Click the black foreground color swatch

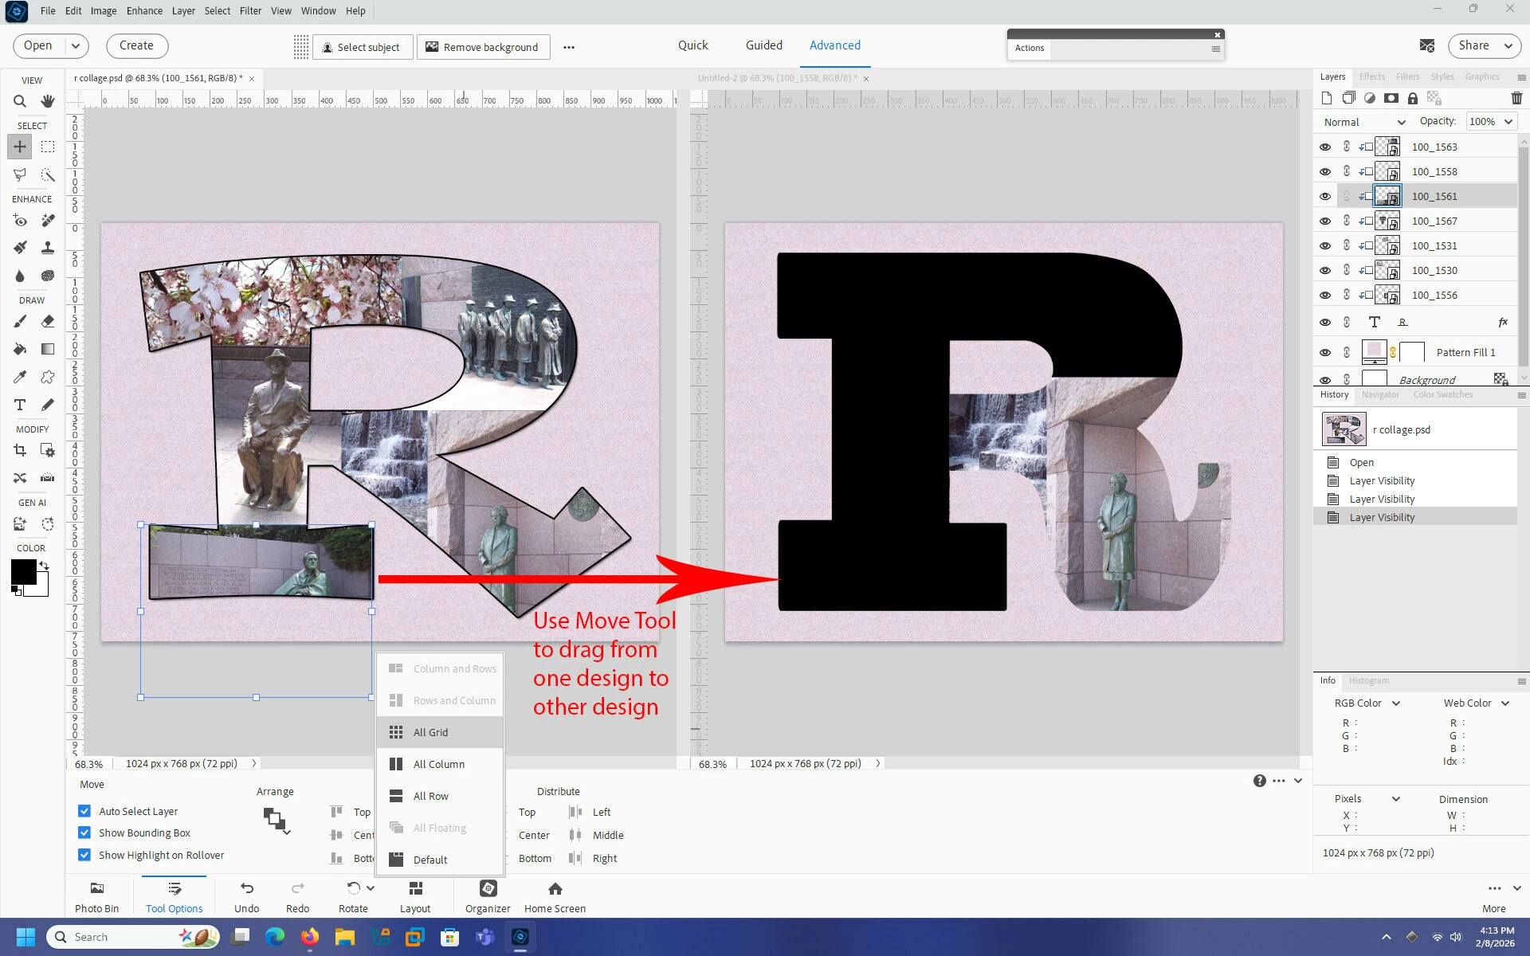[x=22, y=571]
